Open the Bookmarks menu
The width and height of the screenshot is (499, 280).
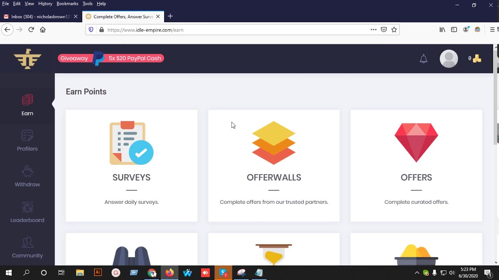pos(67,3)
